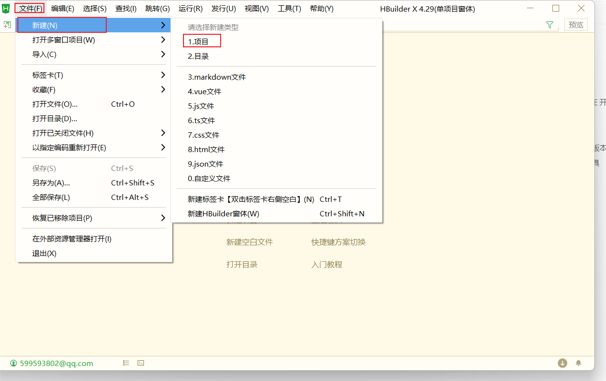Image resolution: width=606 pixels, height=381 pixels.
Task: Create a 5.js文件
Action: [x=277, y=106]
